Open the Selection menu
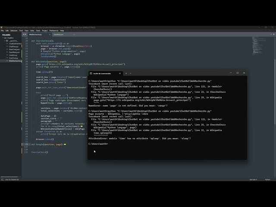Image resolution: width=276 pixels, height=207 pixels. click(14, 31)
